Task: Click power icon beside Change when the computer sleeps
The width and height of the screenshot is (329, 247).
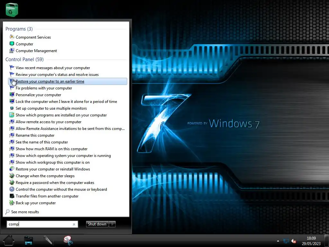Action: pyautogui.click(x=12, y=176)
